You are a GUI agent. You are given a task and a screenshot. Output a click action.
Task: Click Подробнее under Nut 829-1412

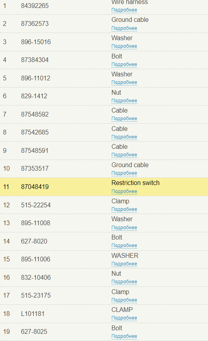(x=124, y=101)
